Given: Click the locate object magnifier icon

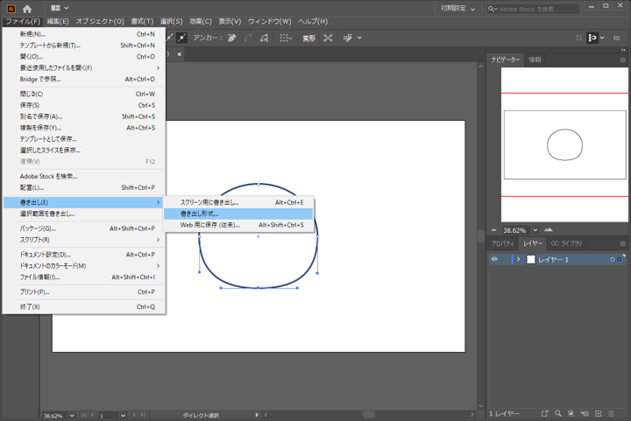Looking at the screenshot, I should click(557, 413).
